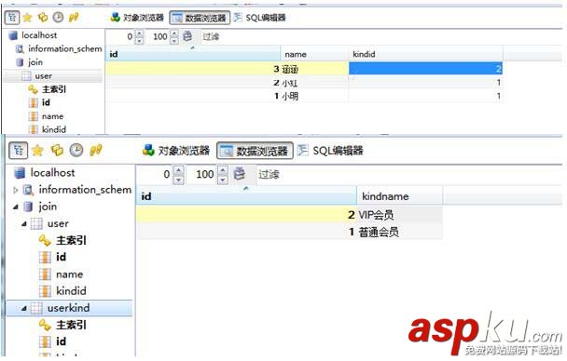Click the yellow cubes icon in upper toolbar
The height and width of the screenshot is (361, 567).
(43, 17)
